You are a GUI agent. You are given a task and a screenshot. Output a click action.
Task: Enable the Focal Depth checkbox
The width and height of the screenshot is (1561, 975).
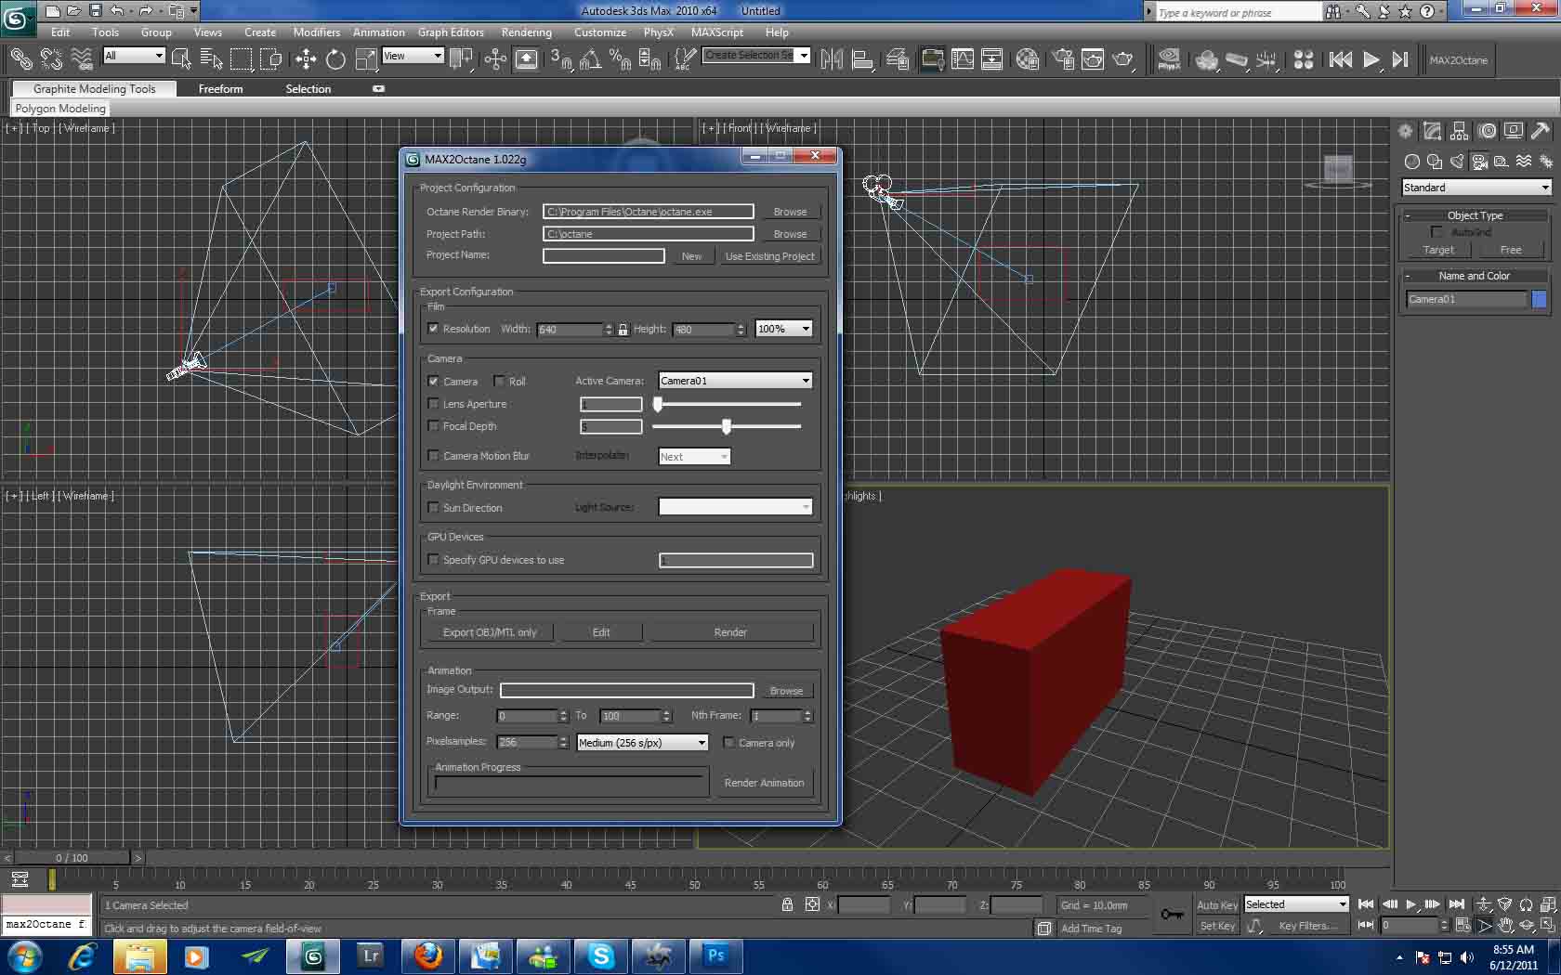point(433,425)
